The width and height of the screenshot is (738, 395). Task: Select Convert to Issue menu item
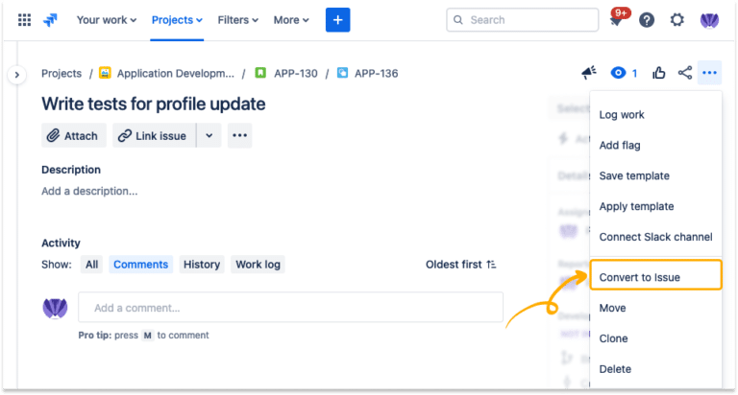tap(639, 277)
